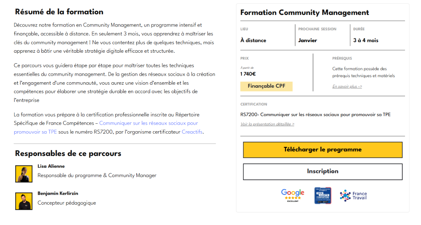Click the Google reviews logo
This screenshot has width=421, height=225.
292,192
